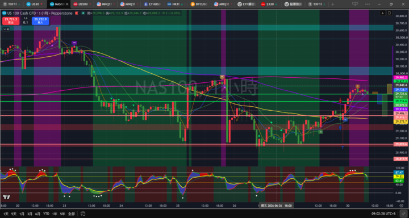Click the blue price label 29,728.7
Image resolution: width=409 pixels, height=218 pixels.
coord(400,90)
